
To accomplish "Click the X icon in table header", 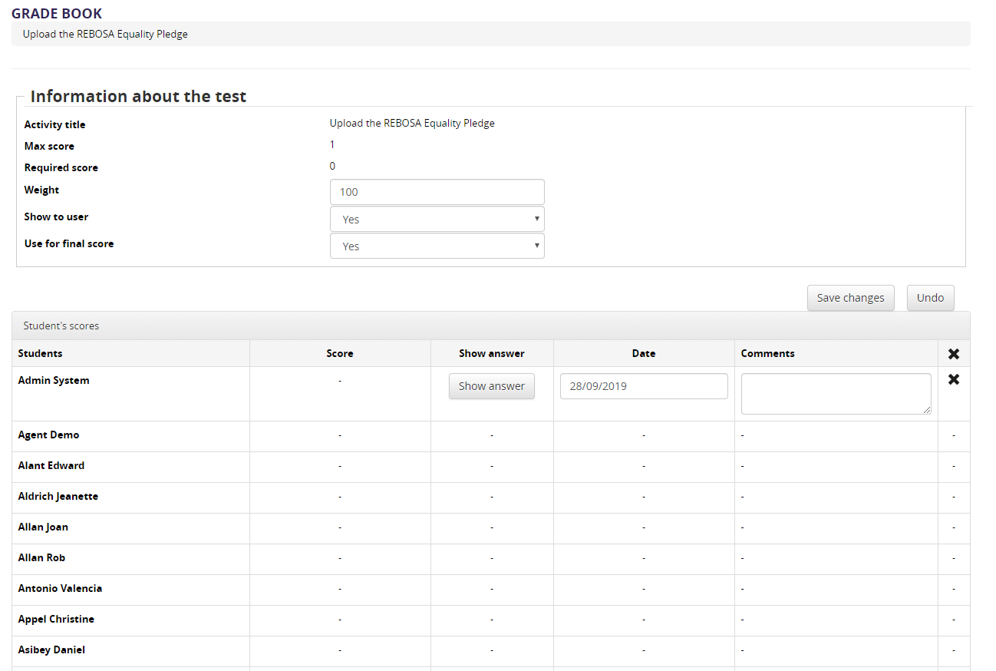I will (x=954, y=354).
